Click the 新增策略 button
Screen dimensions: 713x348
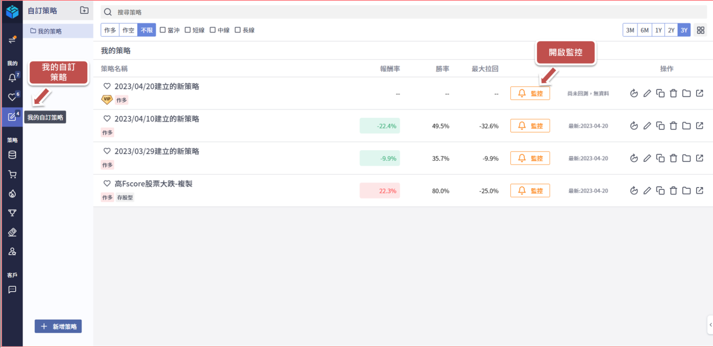click(x=58, y=326)
